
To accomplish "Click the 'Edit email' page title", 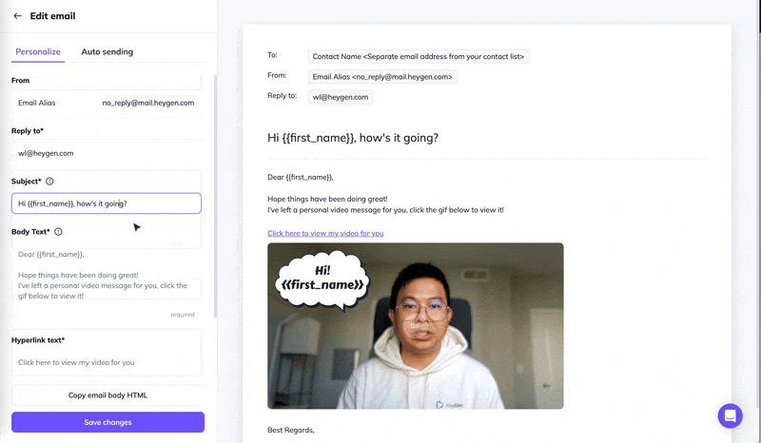I will 53,16.
